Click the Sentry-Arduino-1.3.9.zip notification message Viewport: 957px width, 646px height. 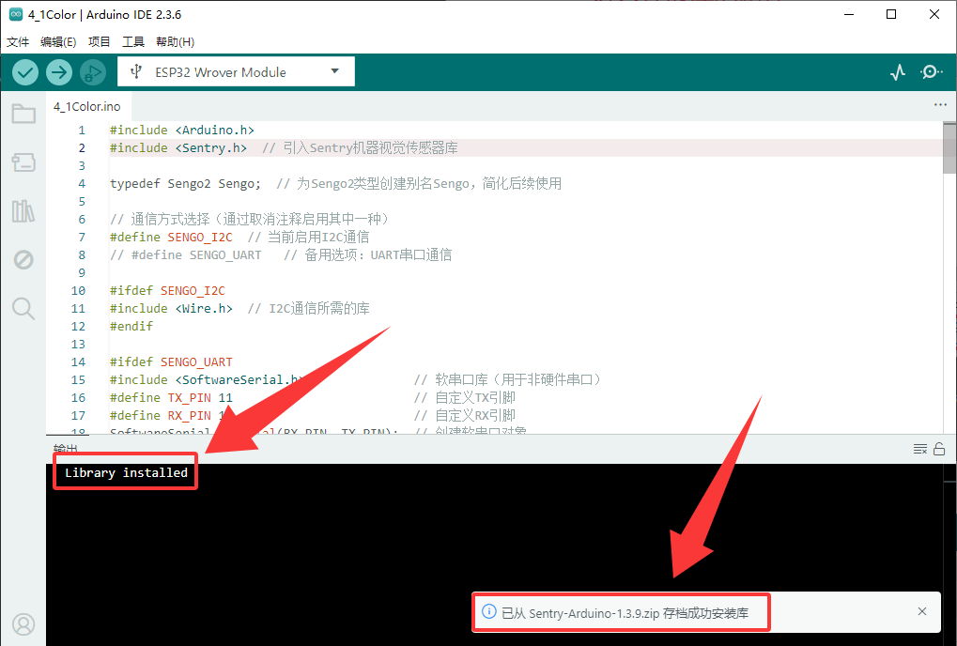625,613
